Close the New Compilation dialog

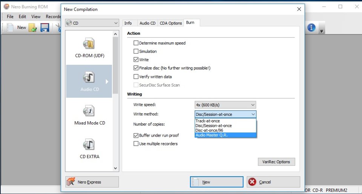tap(299, 9)
